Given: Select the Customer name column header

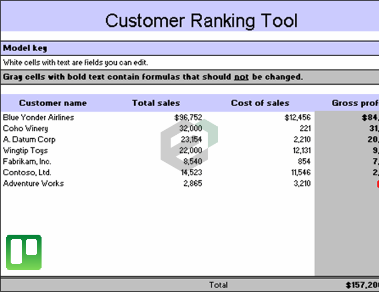Looking at the screenshot, I should pyautogui.click(x=53, y=103).
